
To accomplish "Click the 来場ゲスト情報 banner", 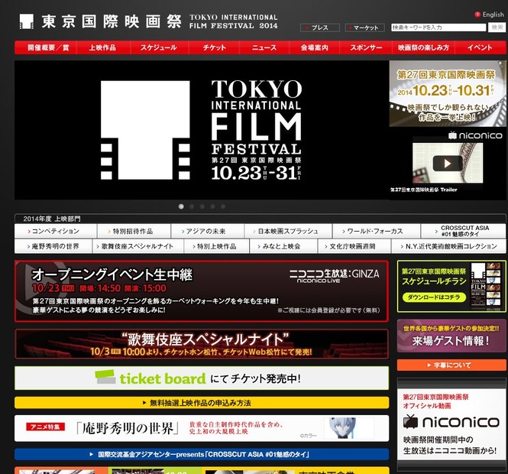I will pos(451,336).
